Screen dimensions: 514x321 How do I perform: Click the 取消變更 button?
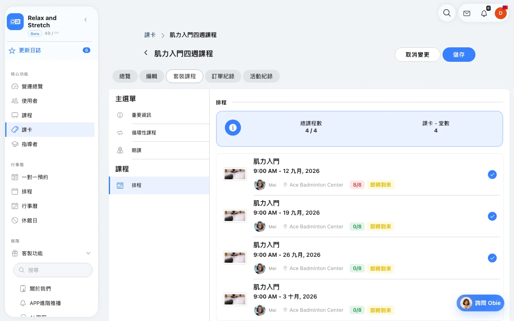pyautogui.click(x=418, y=55)
